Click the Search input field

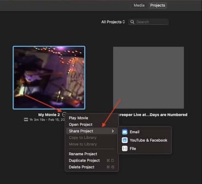click(x=148, y=22)
